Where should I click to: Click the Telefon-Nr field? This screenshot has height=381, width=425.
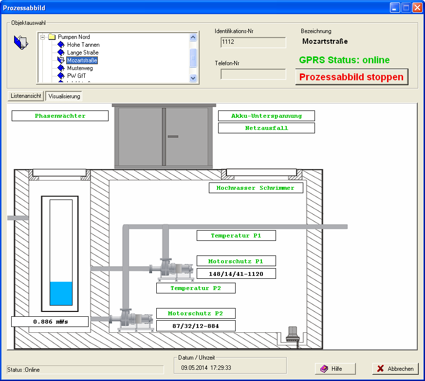(253, 74)
